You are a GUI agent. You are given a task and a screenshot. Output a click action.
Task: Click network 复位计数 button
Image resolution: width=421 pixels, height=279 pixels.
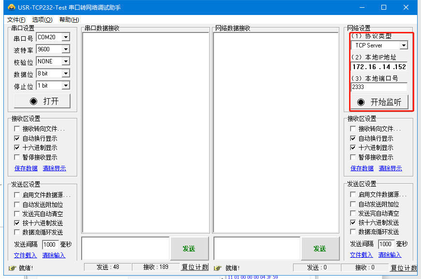point(404,268)
